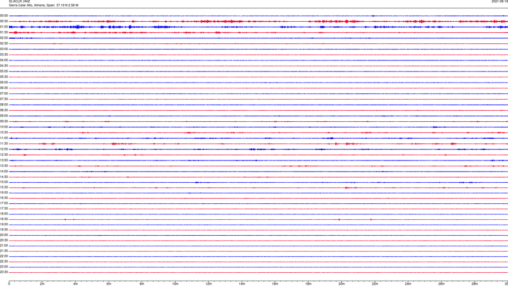Click the 20:00 time row label
The image size is (508, 286).
coord(4,235)
